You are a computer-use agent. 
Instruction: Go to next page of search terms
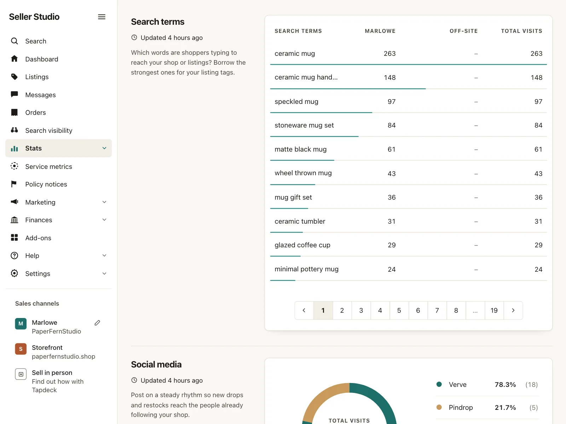coord(513,311)
